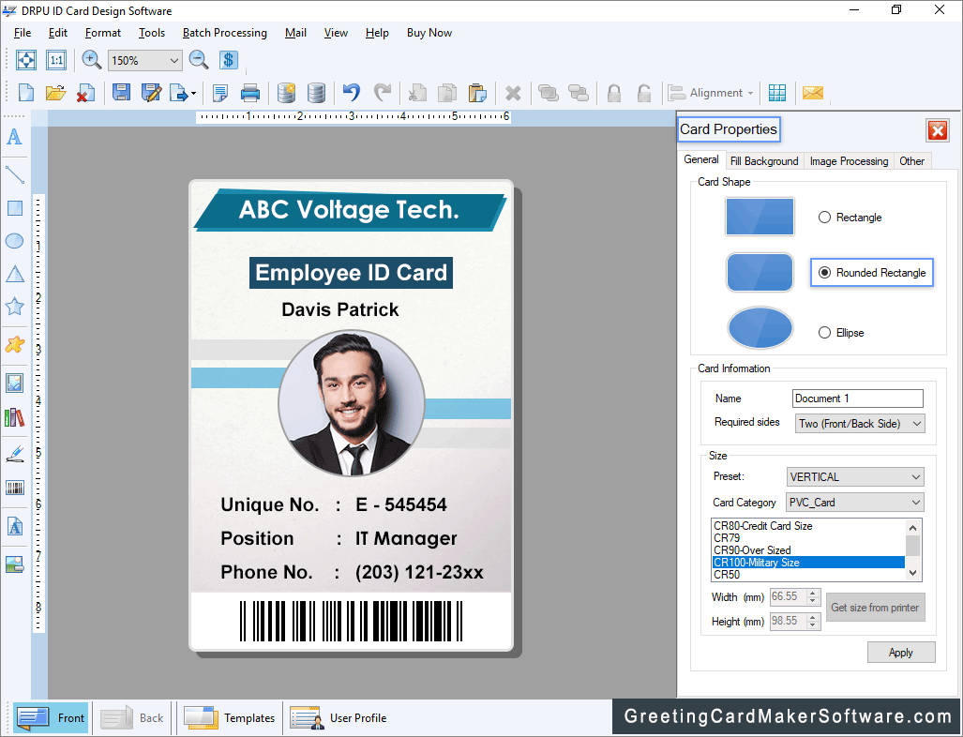
Task: Select CR79 in the size list
Action: tap(808, 538)
